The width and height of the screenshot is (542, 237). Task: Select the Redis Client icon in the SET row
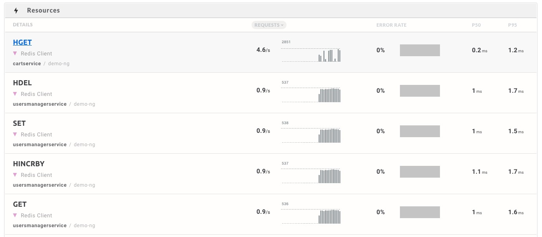pyautogui.click(x=15, y=134)
